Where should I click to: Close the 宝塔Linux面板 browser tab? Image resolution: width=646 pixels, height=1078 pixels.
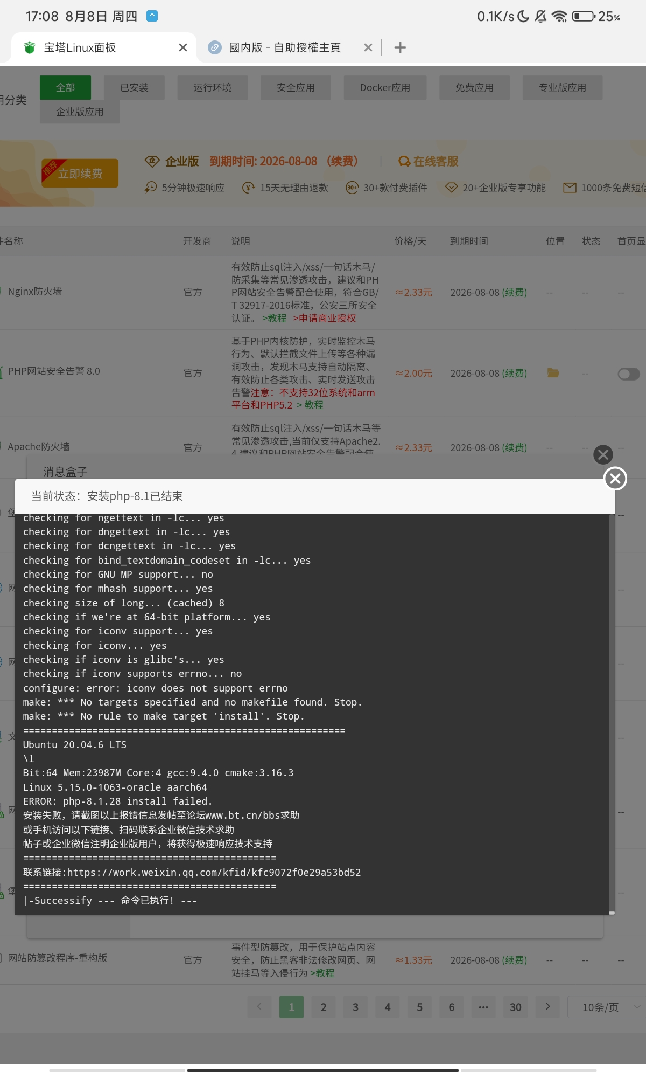coord(183,47)
